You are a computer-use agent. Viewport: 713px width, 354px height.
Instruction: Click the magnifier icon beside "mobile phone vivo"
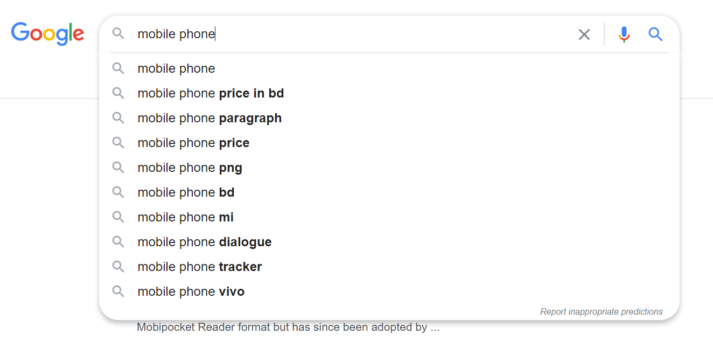tap(118, 291)
